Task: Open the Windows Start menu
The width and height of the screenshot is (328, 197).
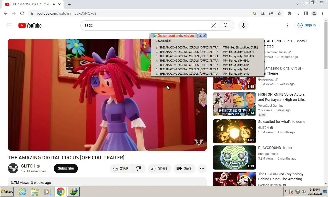Action: pyautogui.click(x=7, y=192)
